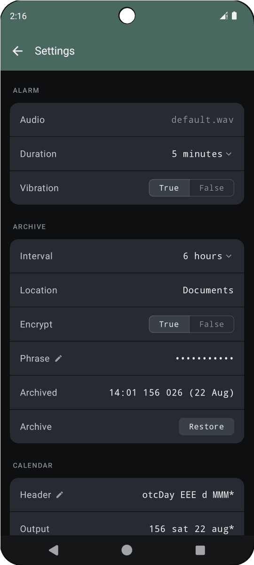Open the Audio default.wav setting
Image resolution: width=254 pixels, height=565 pixels.
tap(127, 120)
